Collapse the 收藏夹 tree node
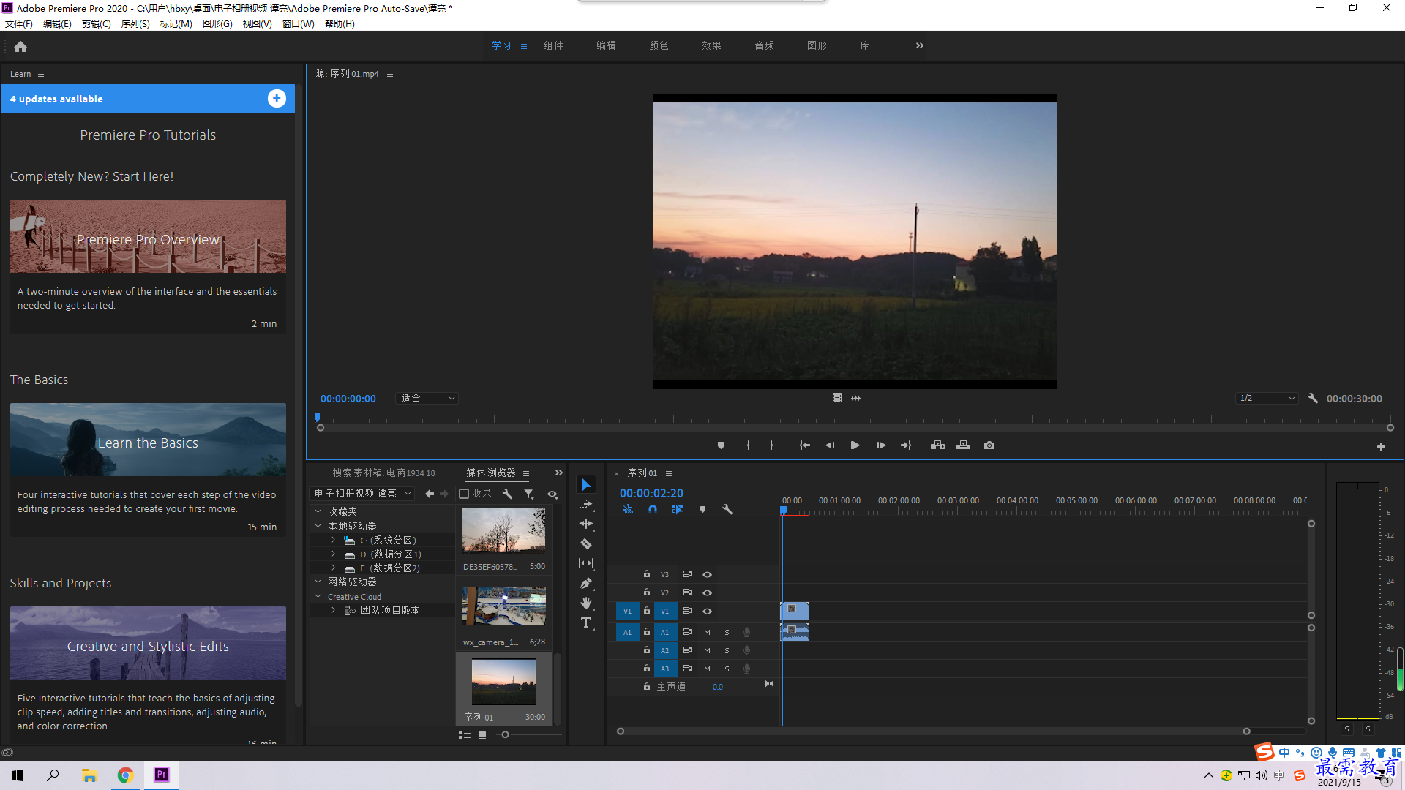 (x=318, y=511)
